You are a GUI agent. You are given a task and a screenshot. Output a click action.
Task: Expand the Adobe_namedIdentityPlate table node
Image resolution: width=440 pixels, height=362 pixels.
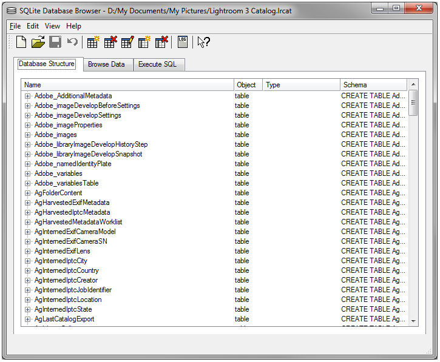[x=27, y=164]
